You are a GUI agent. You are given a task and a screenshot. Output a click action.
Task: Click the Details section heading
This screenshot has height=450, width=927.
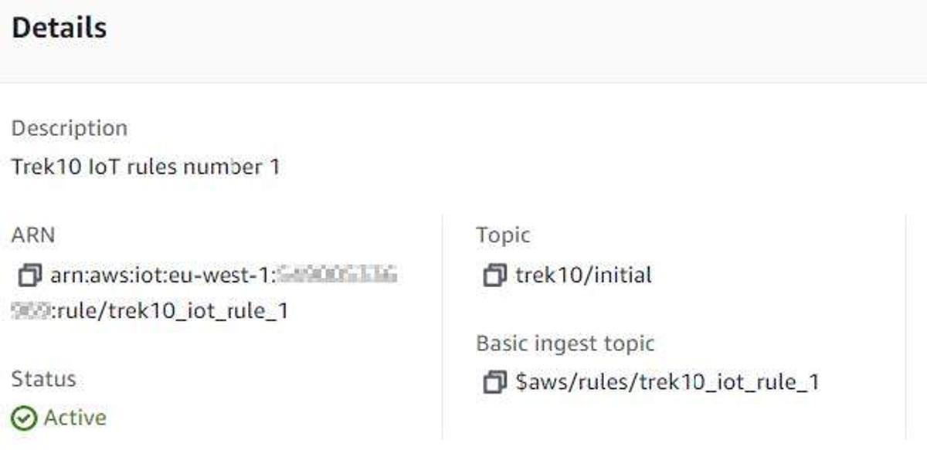[x=59, y=29]
